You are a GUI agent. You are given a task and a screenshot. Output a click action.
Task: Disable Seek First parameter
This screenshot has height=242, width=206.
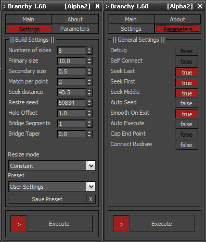(x=187, y=83)
